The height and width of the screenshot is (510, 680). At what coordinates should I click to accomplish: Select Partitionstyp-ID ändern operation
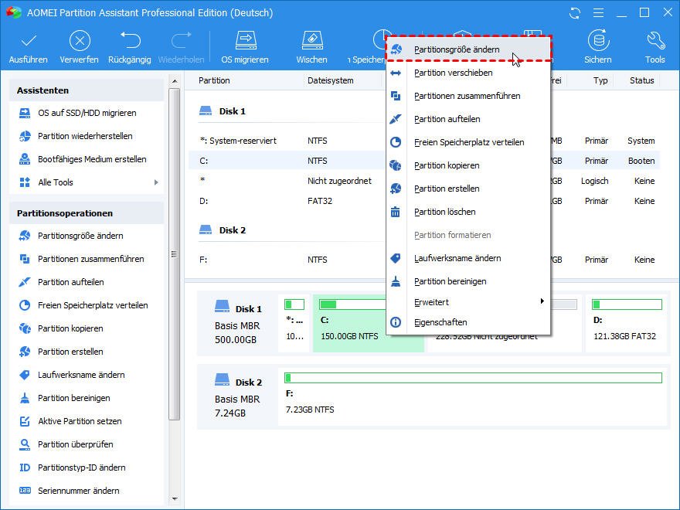(82, 467)
